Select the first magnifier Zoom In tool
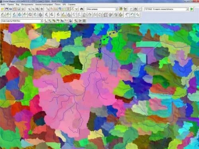Screen dimensions: 199x149 point(29,9)
